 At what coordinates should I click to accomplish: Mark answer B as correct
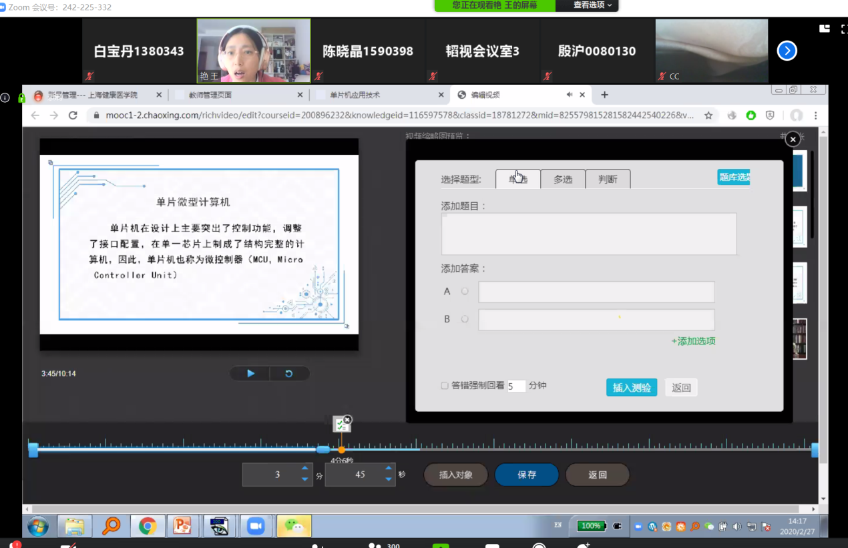point(465,319)
